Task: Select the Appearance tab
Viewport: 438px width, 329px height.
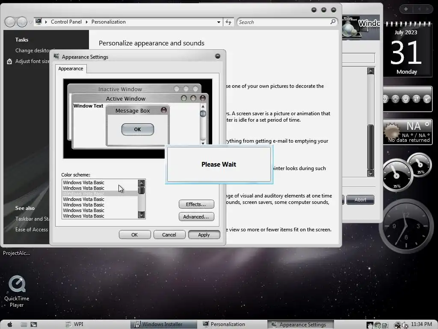Action: coord(71,69)
